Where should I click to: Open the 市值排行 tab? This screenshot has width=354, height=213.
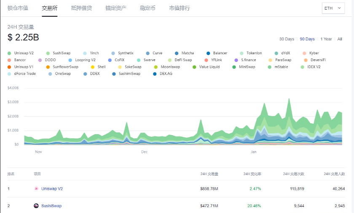point(180,8)
